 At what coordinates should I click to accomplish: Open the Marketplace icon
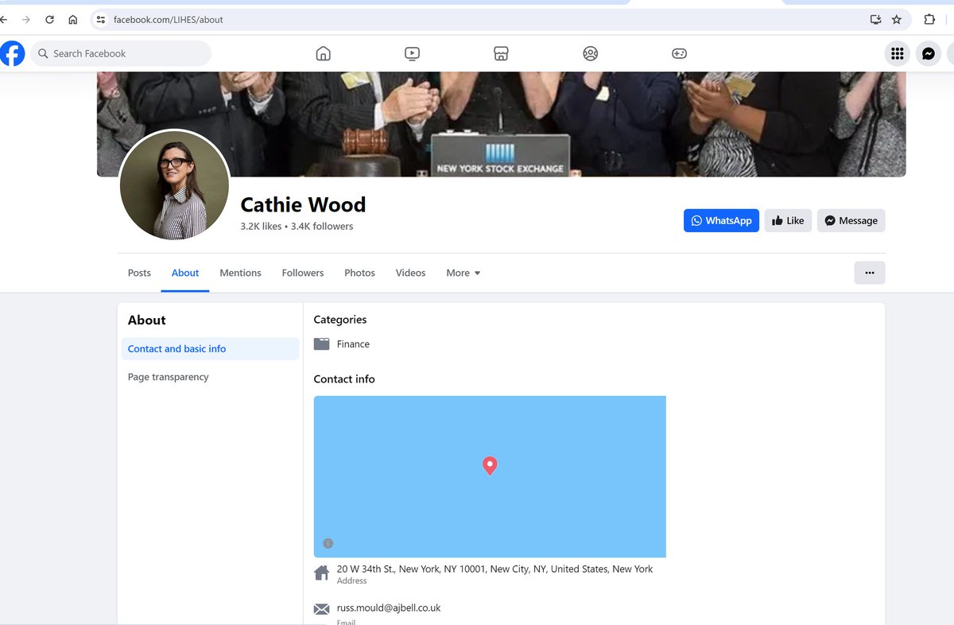coord(501,53)
